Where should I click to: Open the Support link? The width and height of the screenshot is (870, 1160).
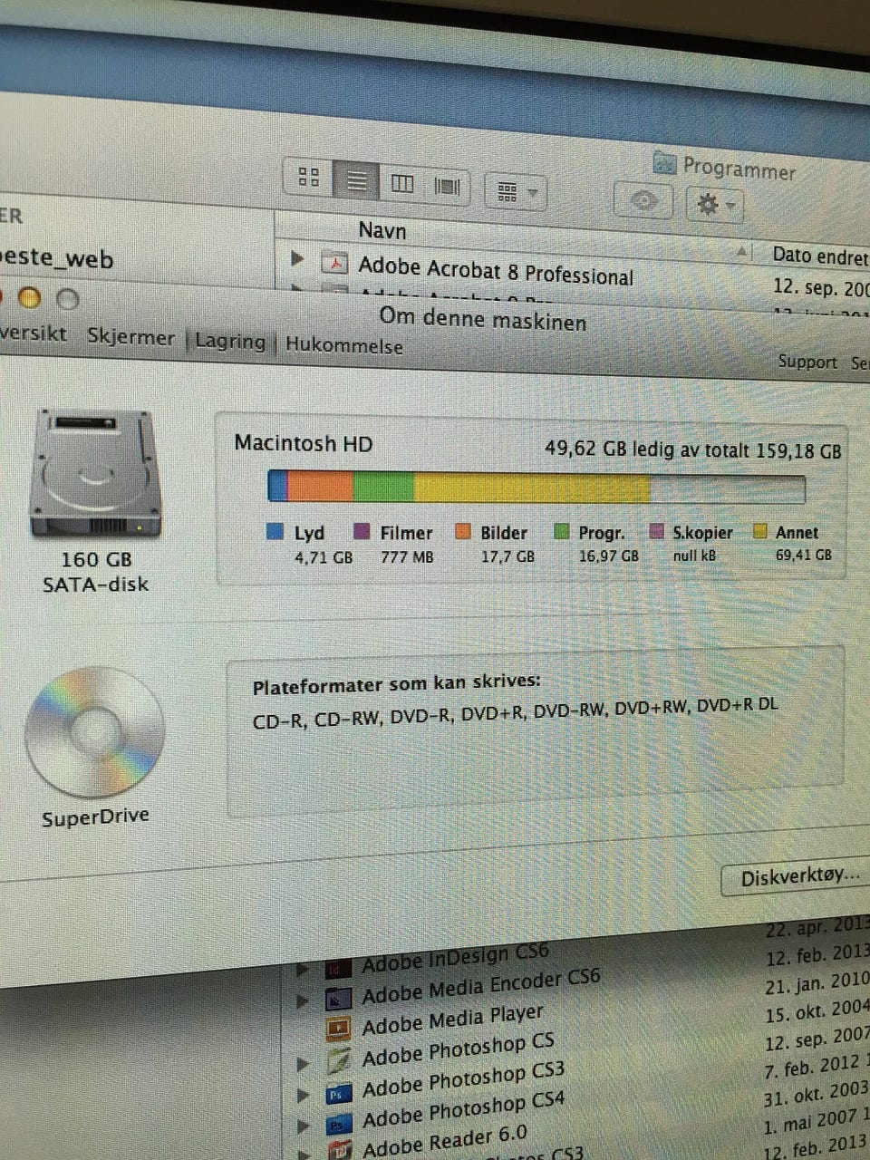pos(807,362)
